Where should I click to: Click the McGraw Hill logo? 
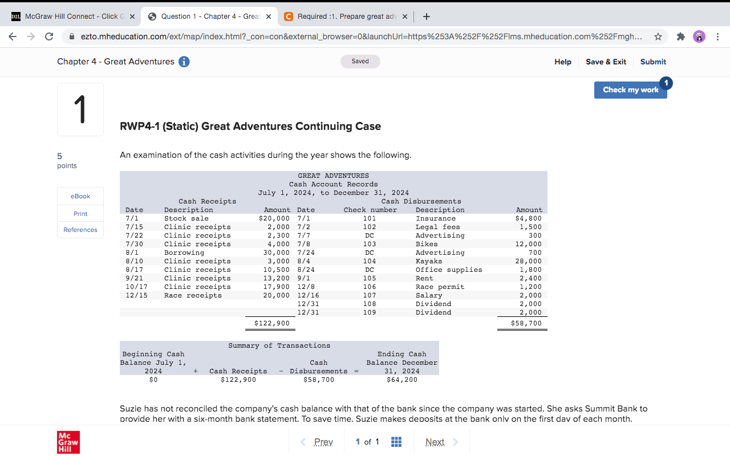(x=68, y=442)
